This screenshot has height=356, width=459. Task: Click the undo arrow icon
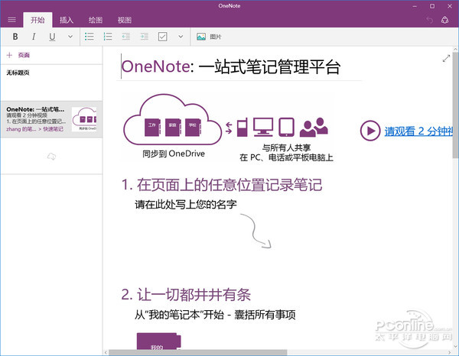click(x=429, y=20)
